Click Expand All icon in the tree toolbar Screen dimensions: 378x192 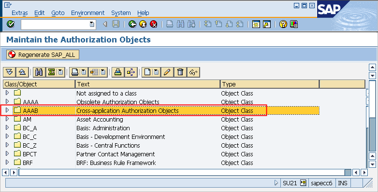9,72
